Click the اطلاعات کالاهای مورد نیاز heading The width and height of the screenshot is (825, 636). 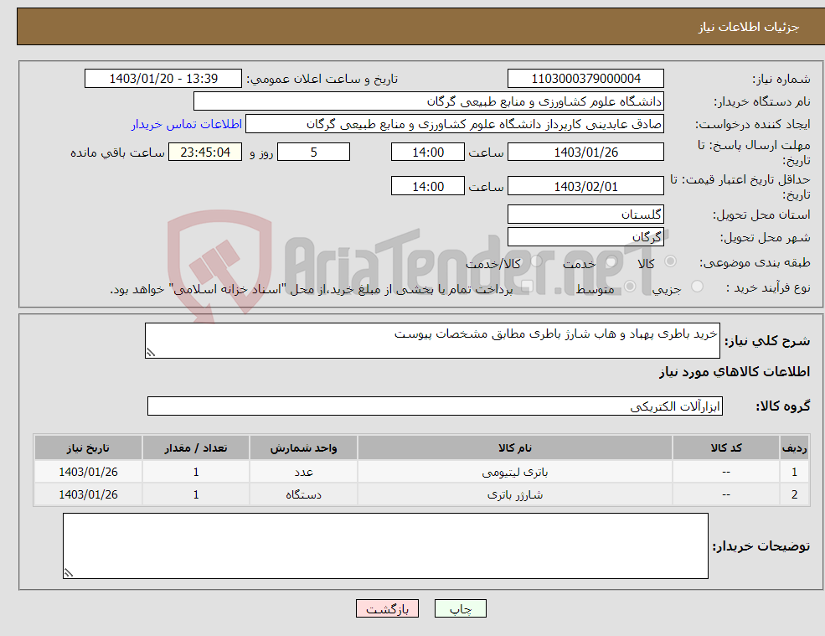click(735, 372)
